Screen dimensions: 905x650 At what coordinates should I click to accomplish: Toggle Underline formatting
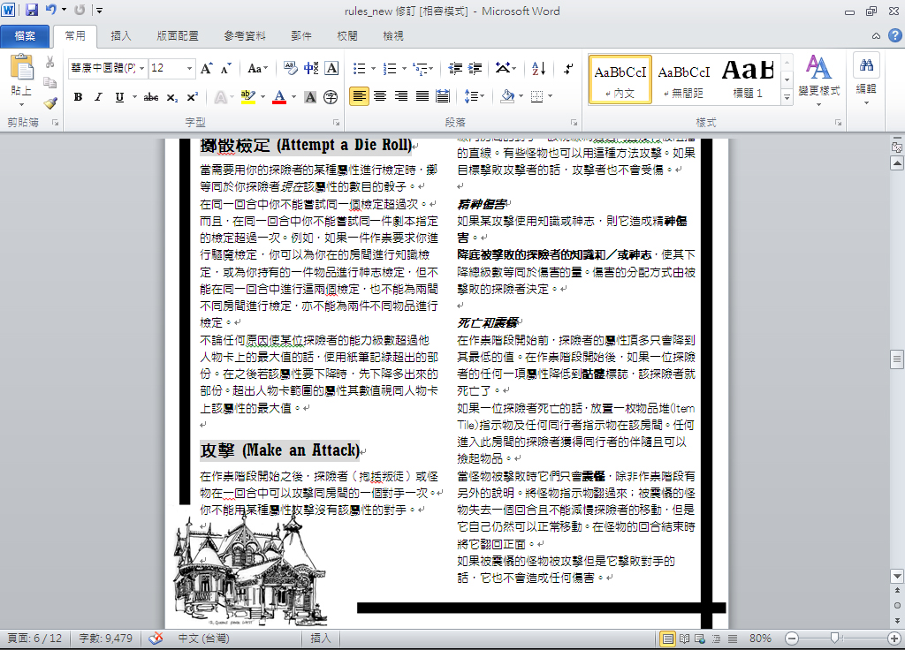point(119,97)
